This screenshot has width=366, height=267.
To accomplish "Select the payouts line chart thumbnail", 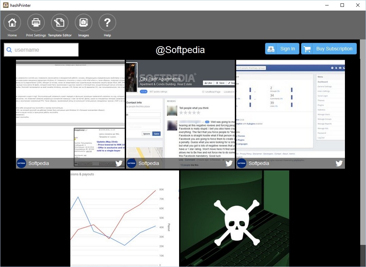I will click(x=125, y=218).
